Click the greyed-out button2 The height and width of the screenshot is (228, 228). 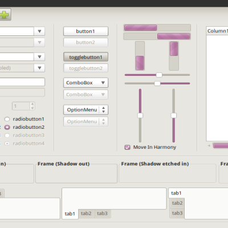(85, 42)
